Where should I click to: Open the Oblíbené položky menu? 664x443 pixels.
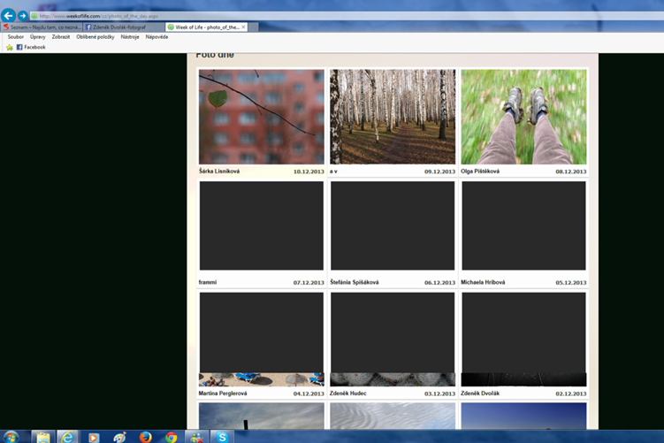[95, 37]
